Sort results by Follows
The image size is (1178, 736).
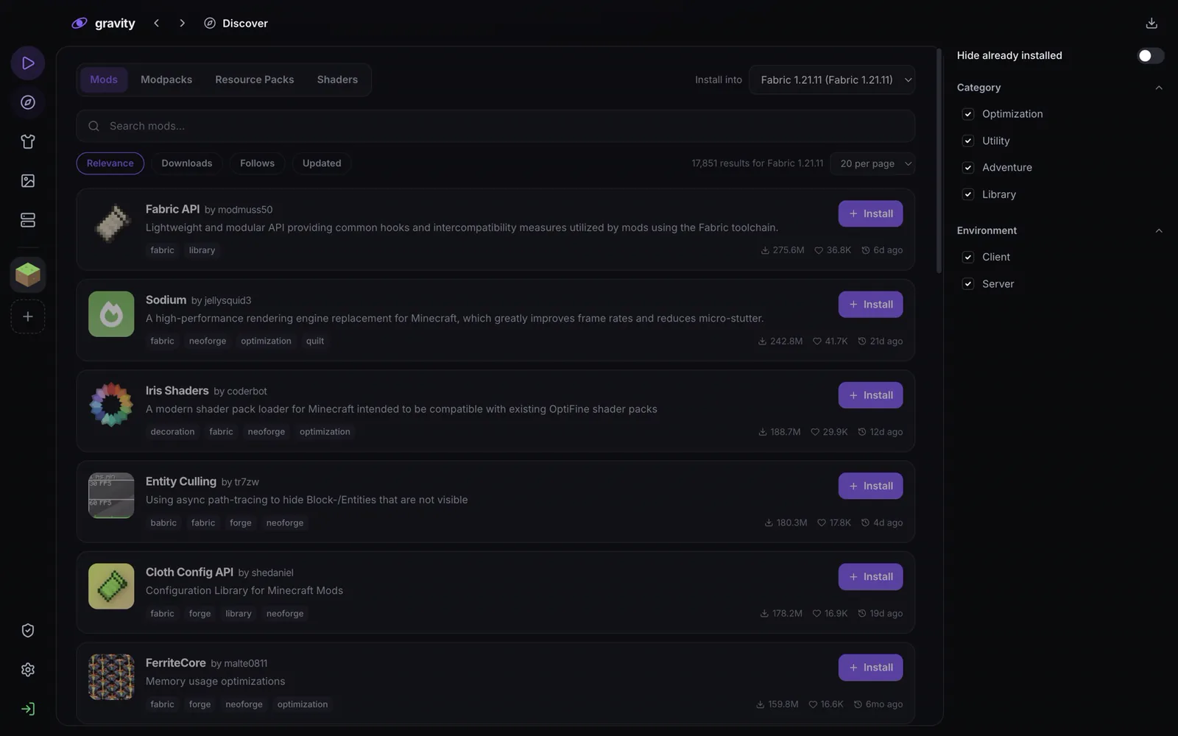pyautogui.click(x=257, y=163)
